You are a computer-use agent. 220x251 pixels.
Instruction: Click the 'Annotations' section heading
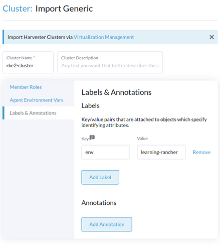coord(99,203)
